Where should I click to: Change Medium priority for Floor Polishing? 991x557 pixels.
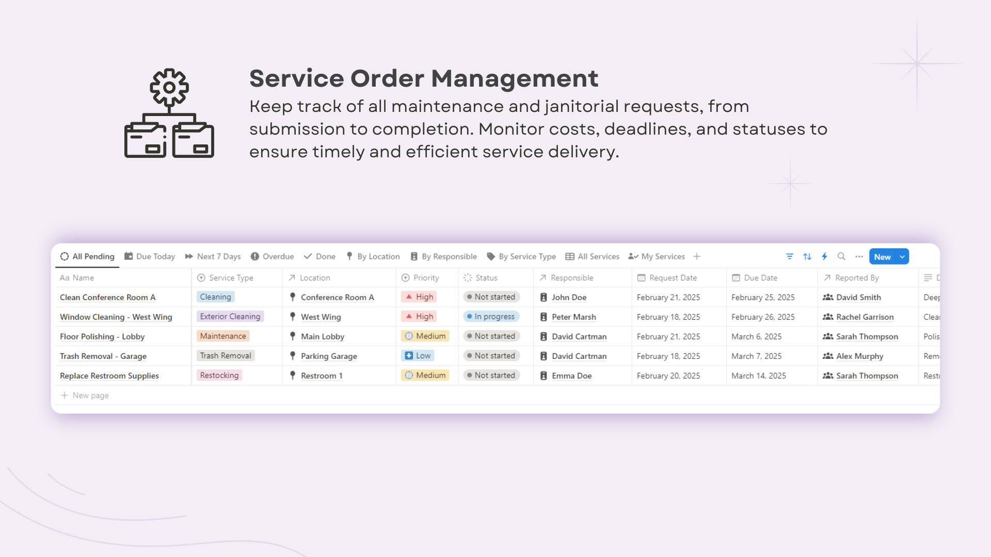[x=425, y=336]
